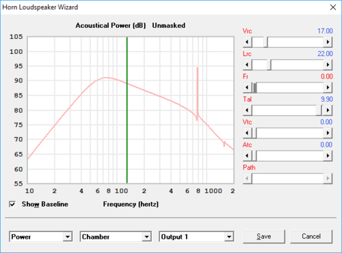The height and width of the screenshot is (253, 342).
Task: Click the Atc slider right arrow
Action: click(x=328, y=155)
